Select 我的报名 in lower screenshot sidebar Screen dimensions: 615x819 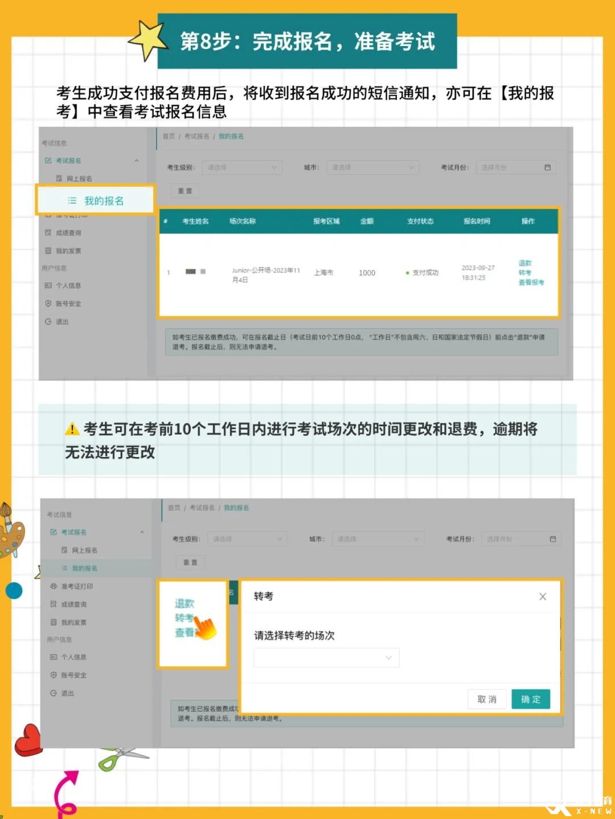85,569
